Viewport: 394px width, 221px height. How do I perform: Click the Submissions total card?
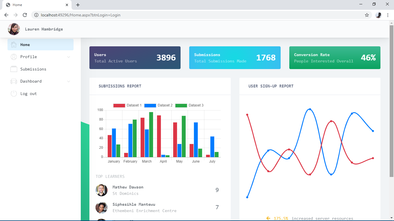[x=235, y=58]
